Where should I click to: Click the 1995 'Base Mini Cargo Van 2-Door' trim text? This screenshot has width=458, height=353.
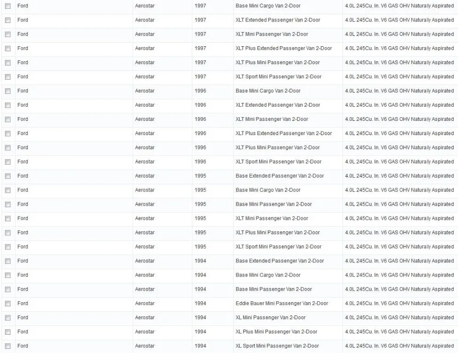268,190
